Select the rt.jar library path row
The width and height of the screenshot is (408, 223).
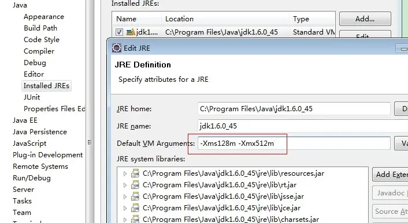point(220,185)
